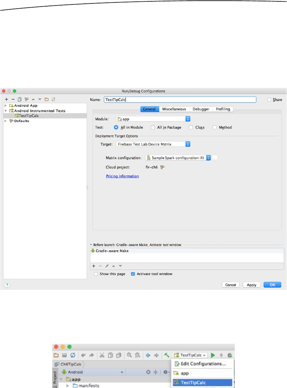Click Save All icon in Android Studio toolbar
The width and height of the screenshot is (287, 388).
(64, 355)
